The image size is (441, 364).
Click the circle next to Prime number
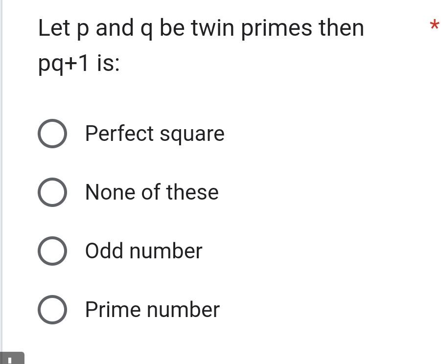[x=52, y=310]
